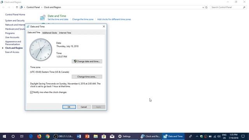Viewport: 249px width, 140px height.
Task: Switch to Internet Time tab
Action: (65, 33)
